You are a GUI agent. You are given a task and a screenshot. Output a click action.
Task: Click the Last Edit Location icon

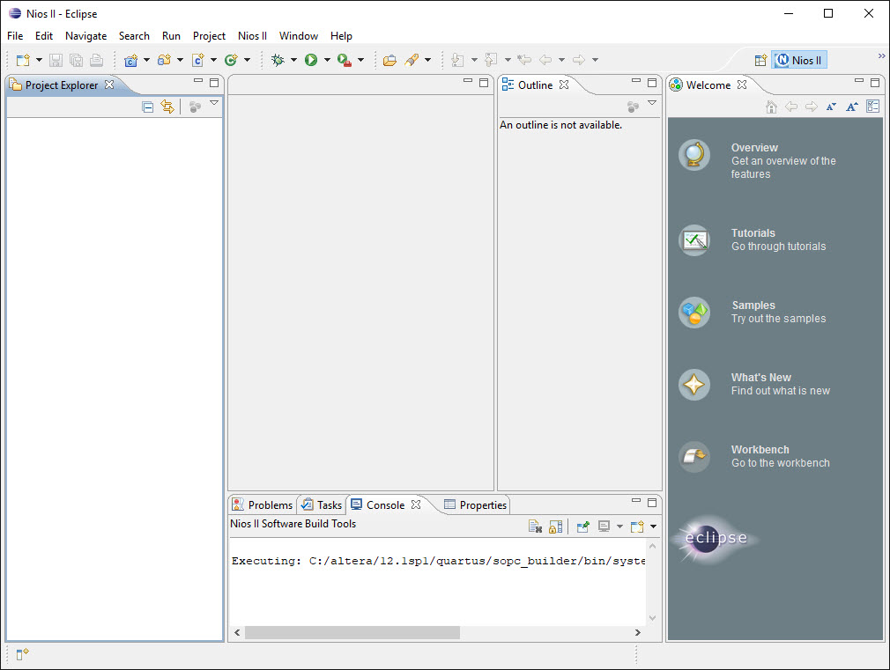tap(524, 60)
